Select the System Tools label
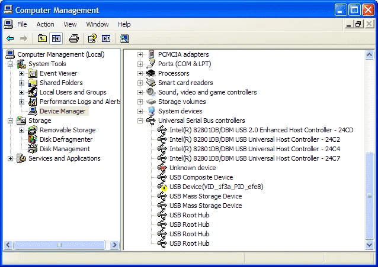The height and width of the screenshot is (267, 378). tap(47, 64)
